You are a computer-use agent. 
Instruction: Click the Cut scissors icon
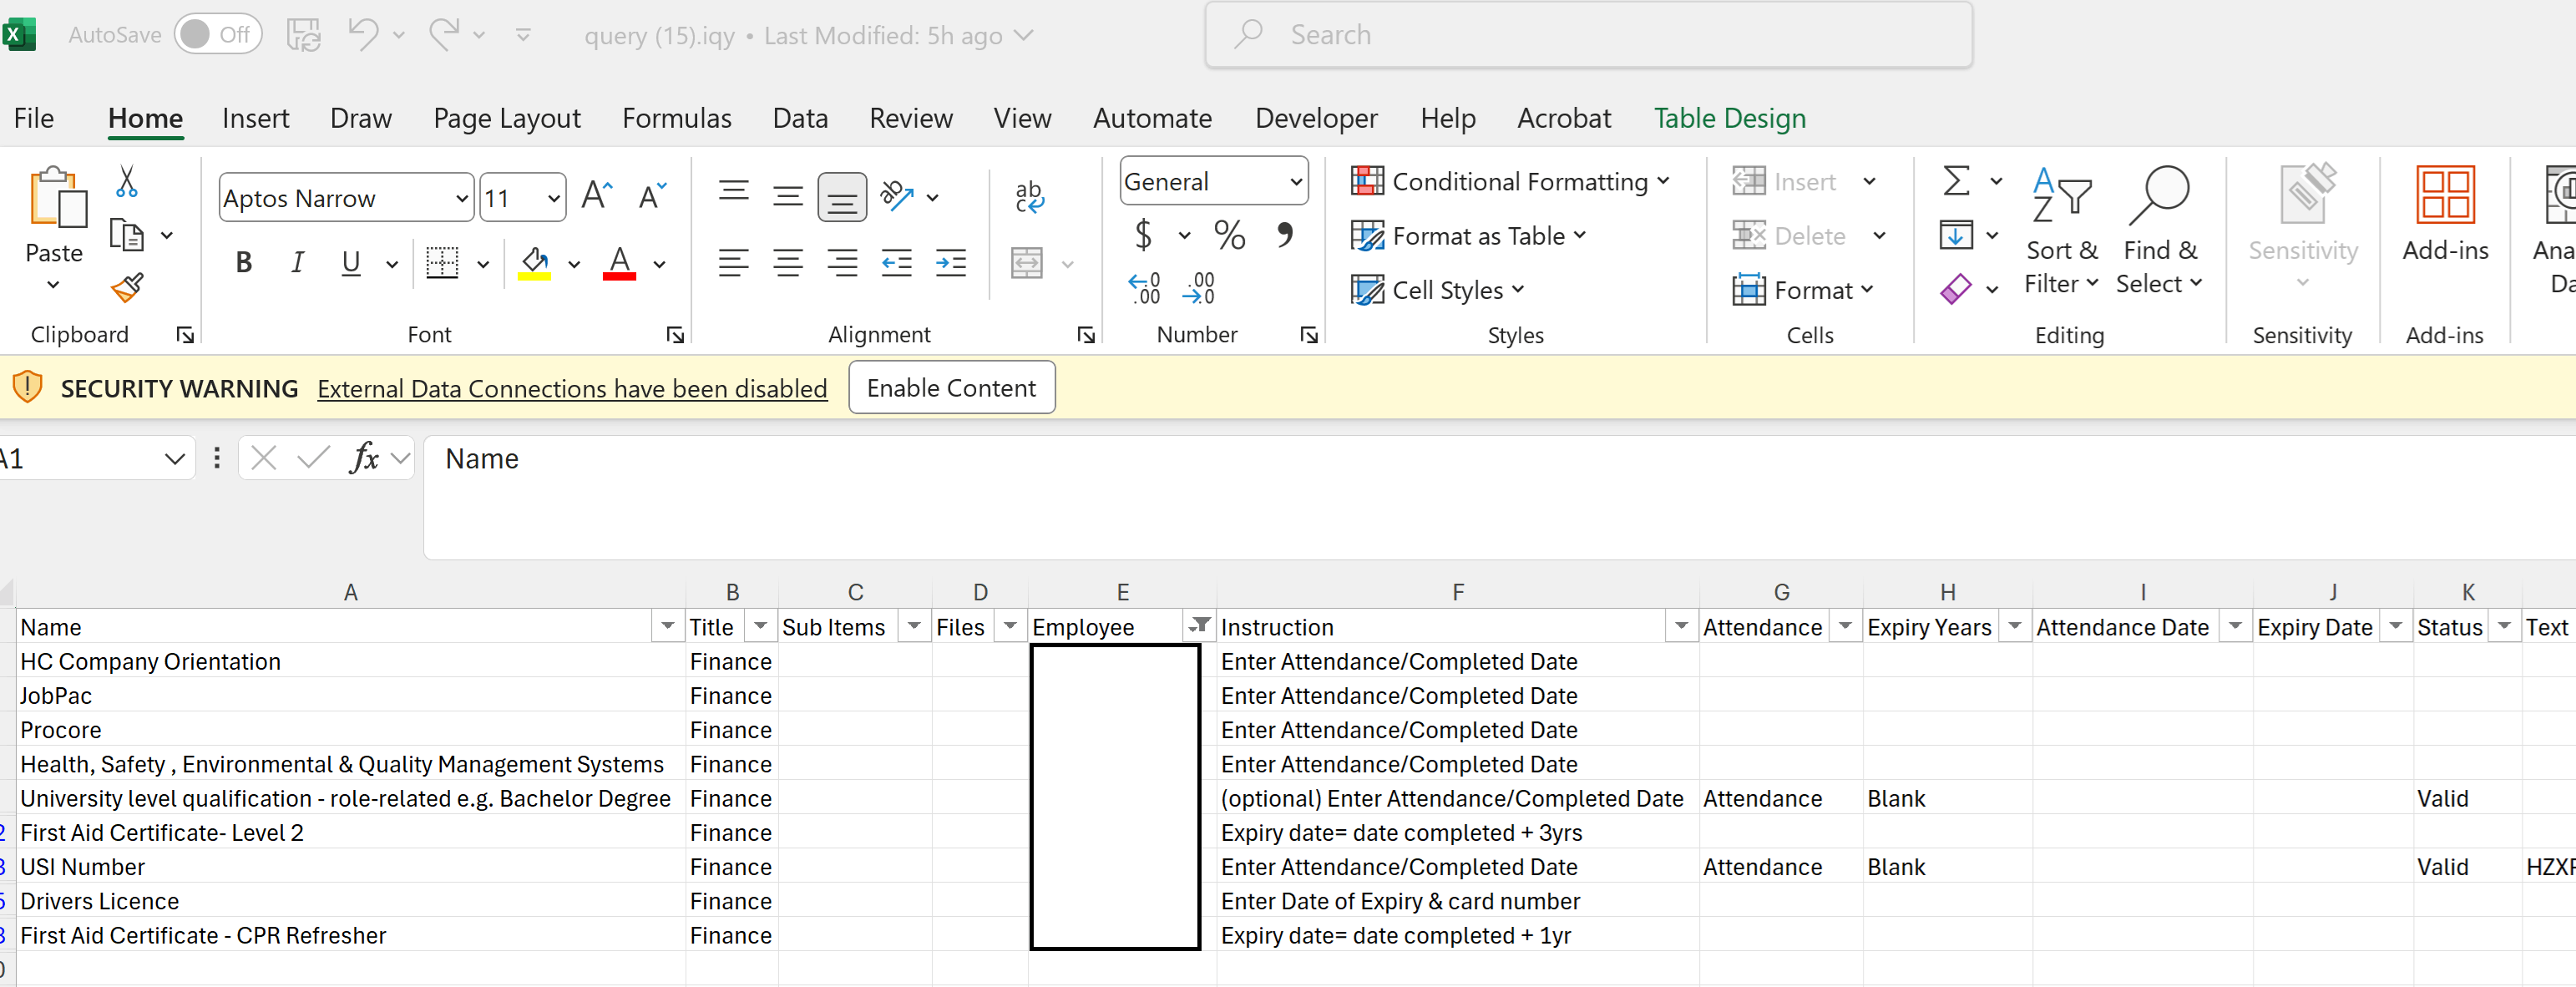[126, 182]
